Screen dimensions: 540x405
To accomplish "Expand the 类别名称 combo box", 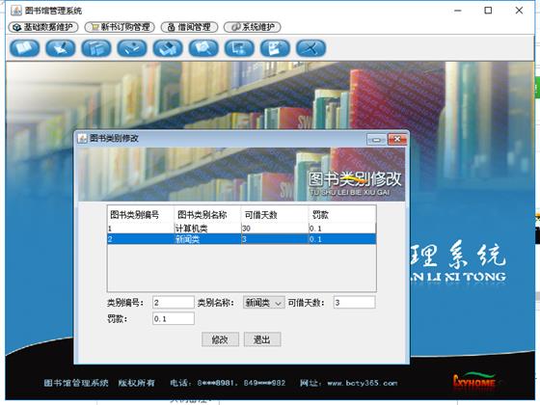I will [264, 303].
